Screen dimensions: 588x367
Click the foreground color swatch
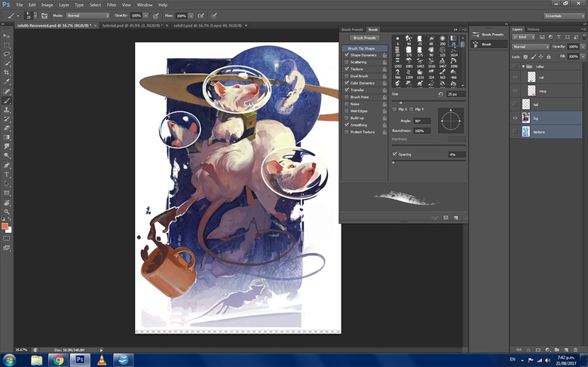coord(5,225)
